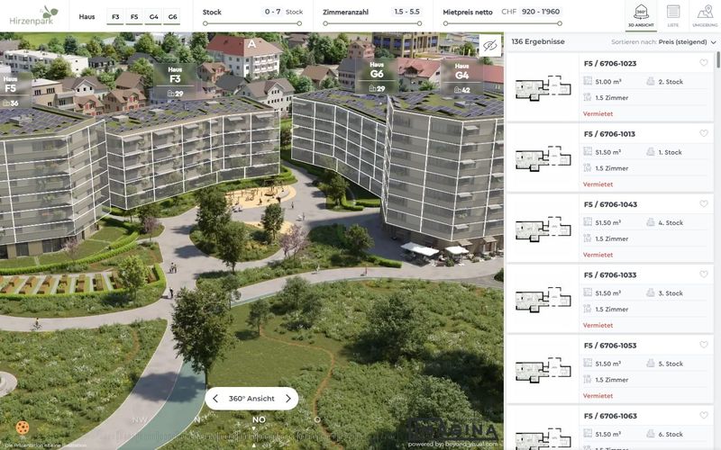Screen dimensions: 721x450
Task: Open floor plan thumbnail of 6706-1023
Action: click(543, 87)
